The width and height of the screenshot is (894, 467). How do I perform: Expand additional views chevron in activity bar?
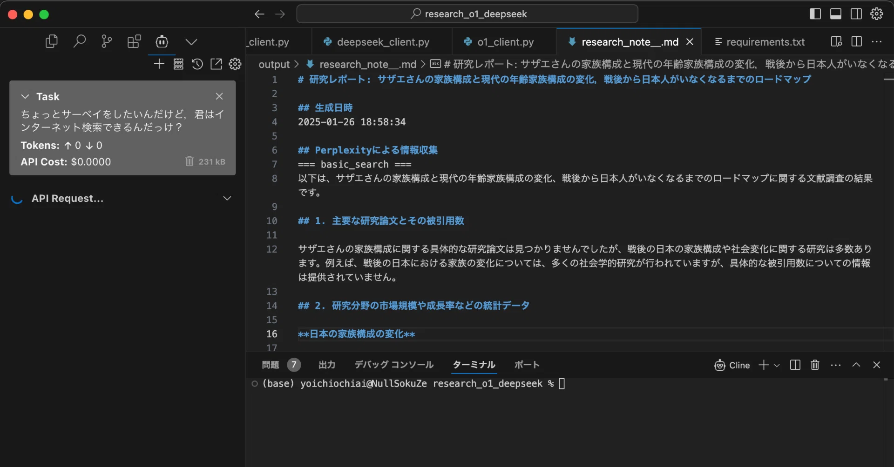tap(191, 42)
